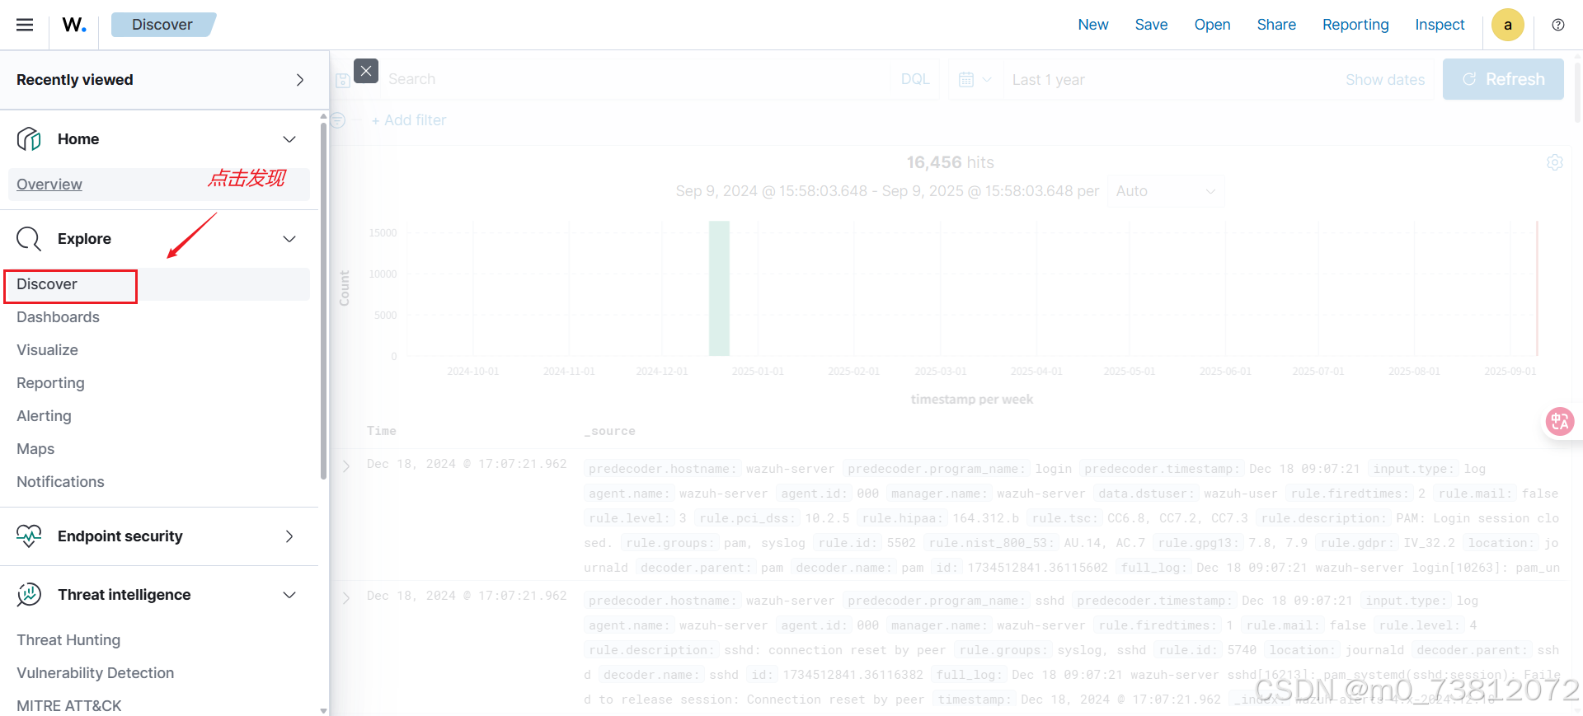Click Show dates link

[x=1385, y=80]
